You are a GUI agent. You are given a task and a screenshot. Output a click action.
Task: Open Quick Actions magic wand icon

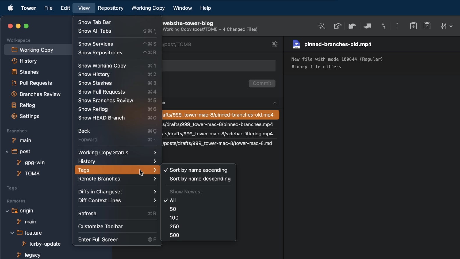322,26
